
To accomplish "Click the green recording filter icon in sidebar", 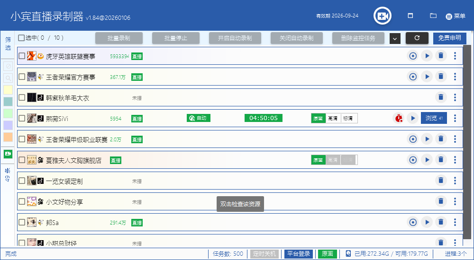I will point(8,154).
